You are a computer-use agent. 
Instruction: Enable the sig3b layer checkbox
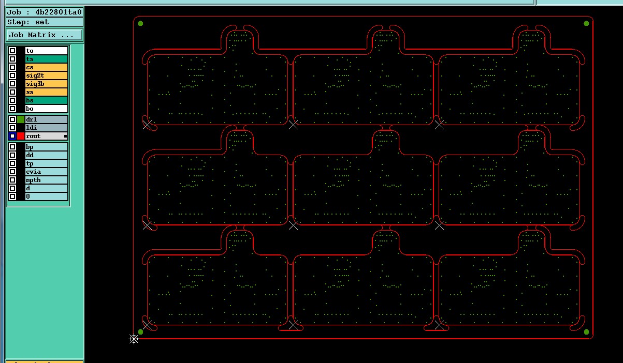pos(12,84)
